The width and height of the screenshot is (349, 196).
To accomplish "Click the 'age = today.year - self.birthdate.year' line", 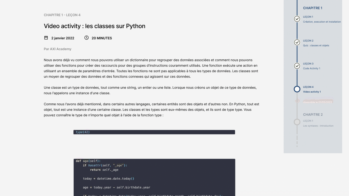I will [116, 187].
